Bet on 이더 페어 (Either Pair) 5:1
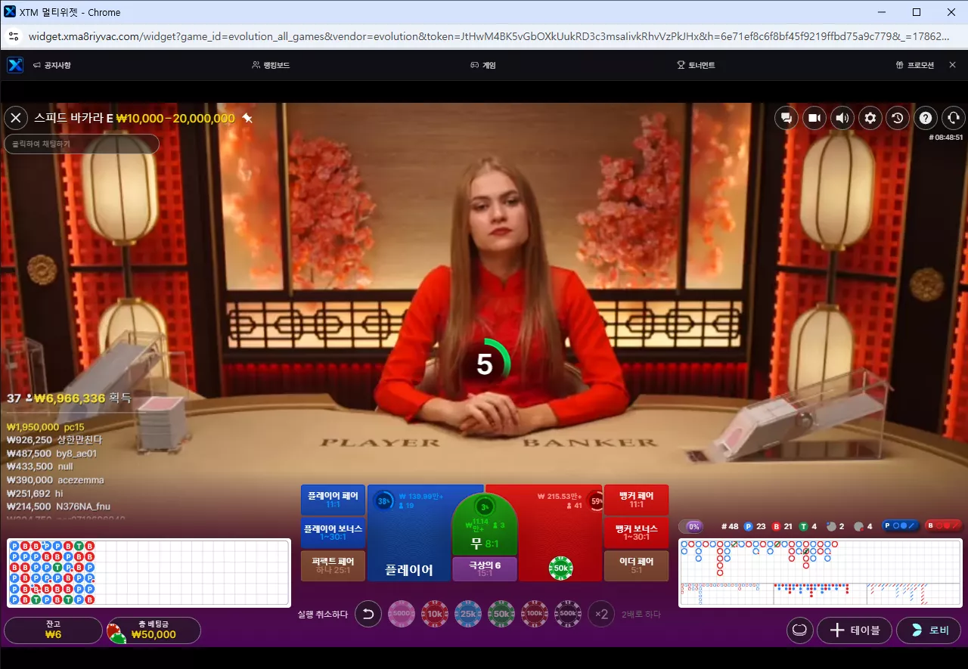968x669 pixels. pos(636,565)
